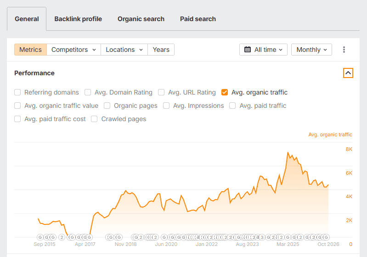Click the 6K axis label
This screenshot has height=257, width=367.
pos(349,173)
